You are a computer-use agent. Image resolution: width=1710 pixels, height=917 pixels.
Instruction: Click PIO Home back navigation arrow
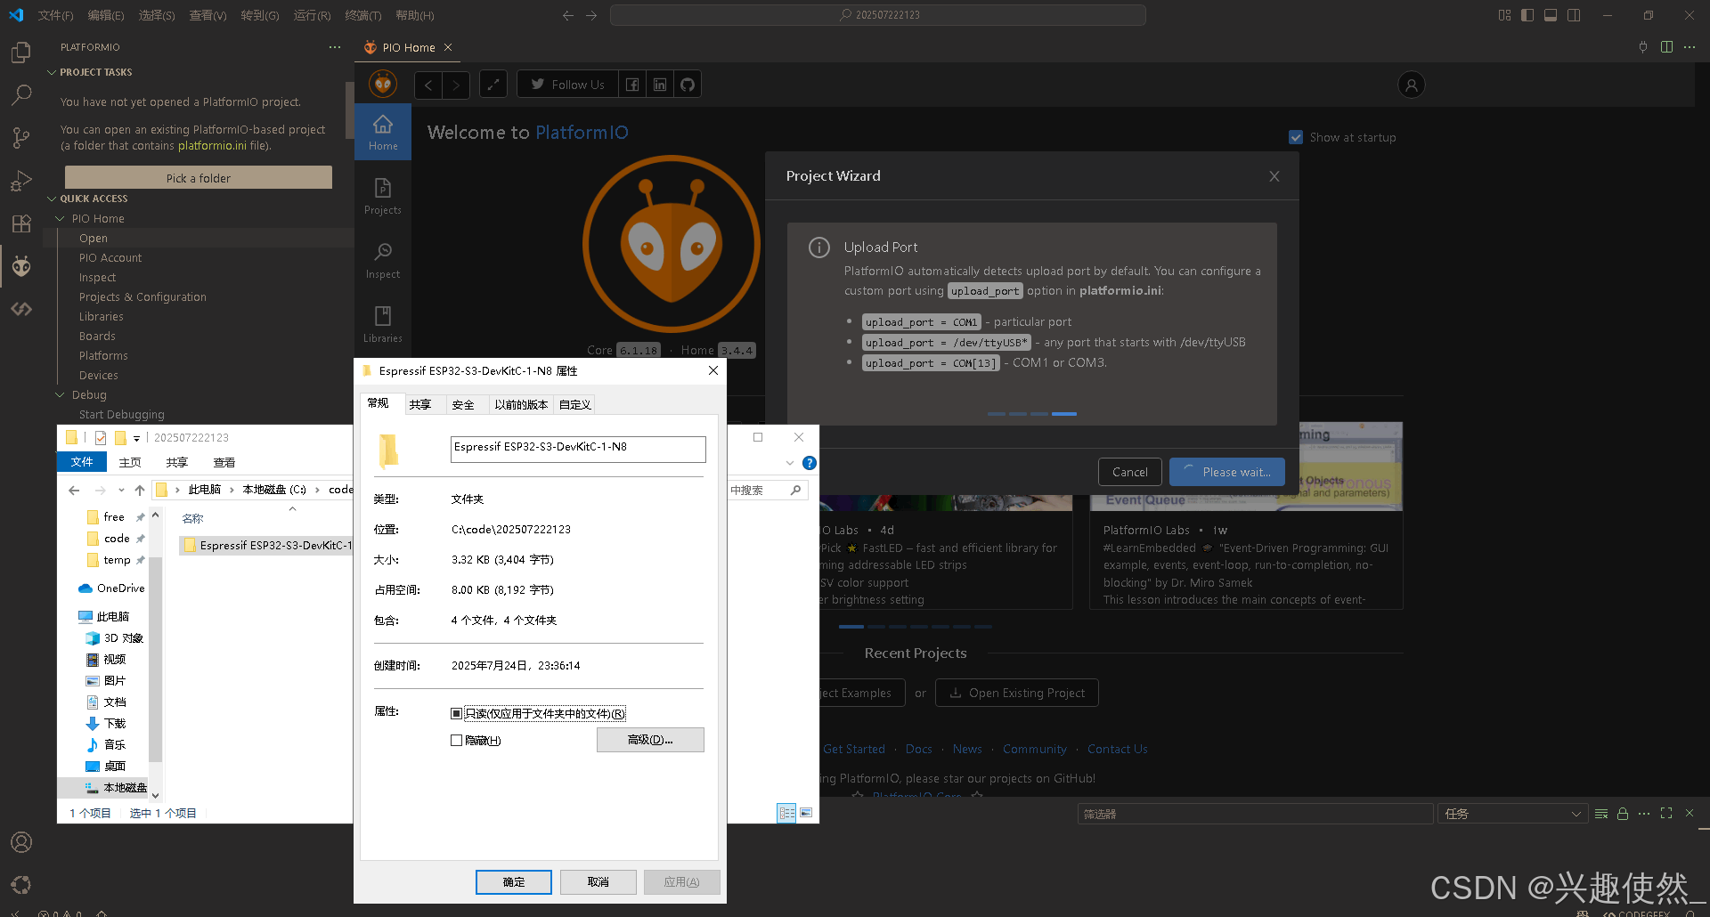428,85
